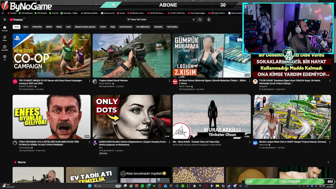Open Shorts from the left sidebar
Image resolution: width=336 pixels, height=189 pixels.
(x=4, y=38)
